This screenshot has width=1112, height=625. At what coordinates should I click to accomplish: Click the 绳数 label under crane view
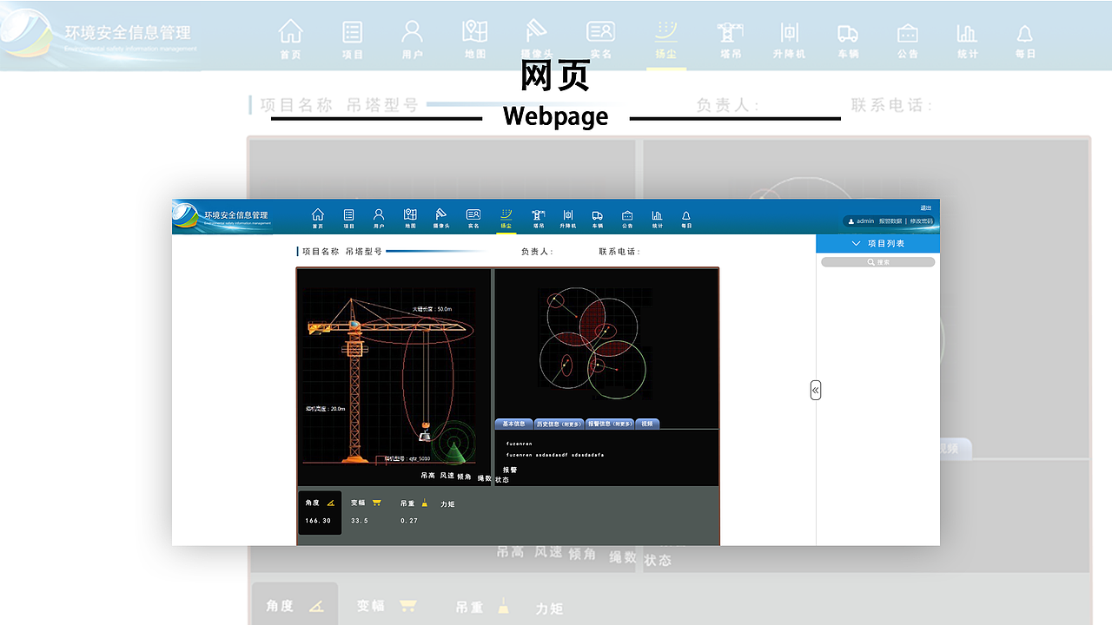coord(484,477)
